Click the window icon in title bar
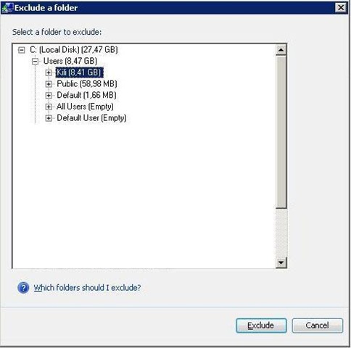351x348 pixels. (x=7, y=8)
